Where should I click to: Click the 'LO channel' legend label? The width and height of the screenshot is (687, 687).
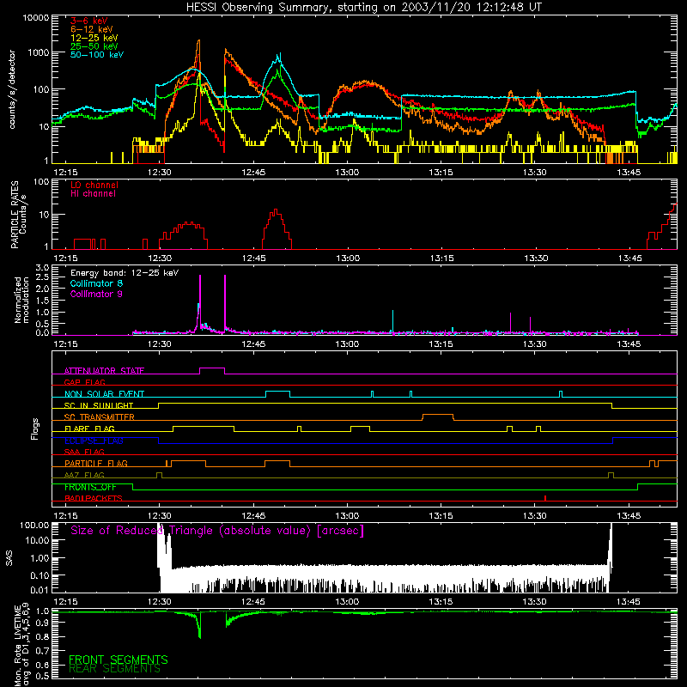[94, 185]
